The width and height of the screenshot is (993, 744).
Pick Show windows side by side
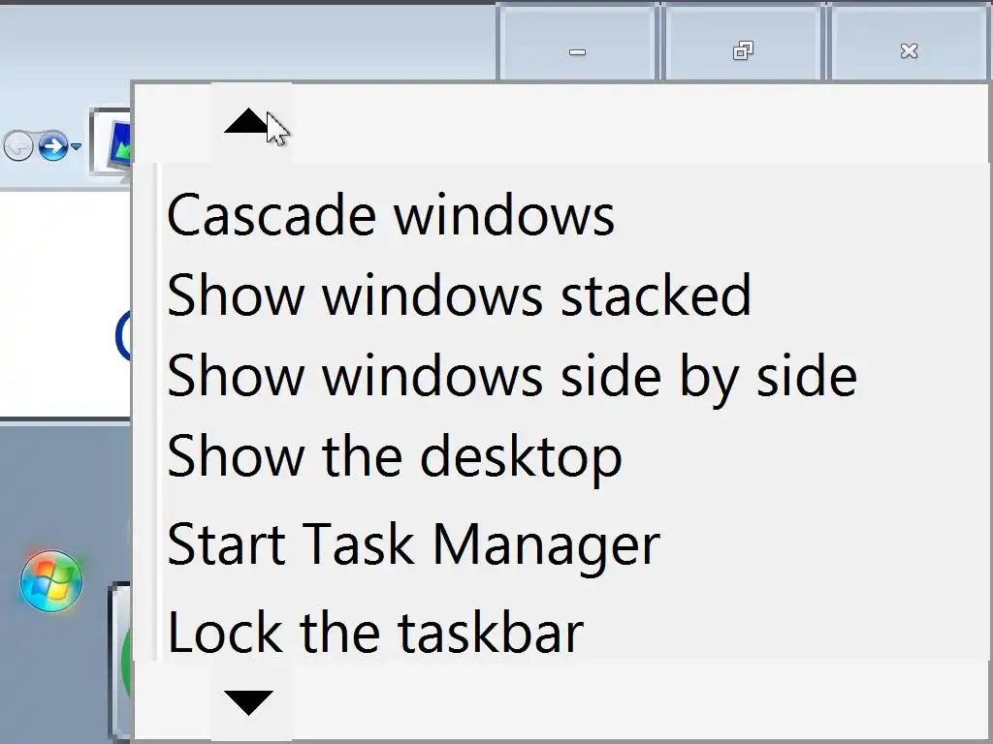511,375
